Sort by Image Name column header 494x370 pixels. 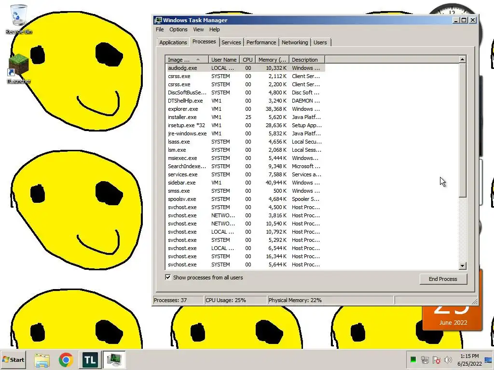coord(187,59)
